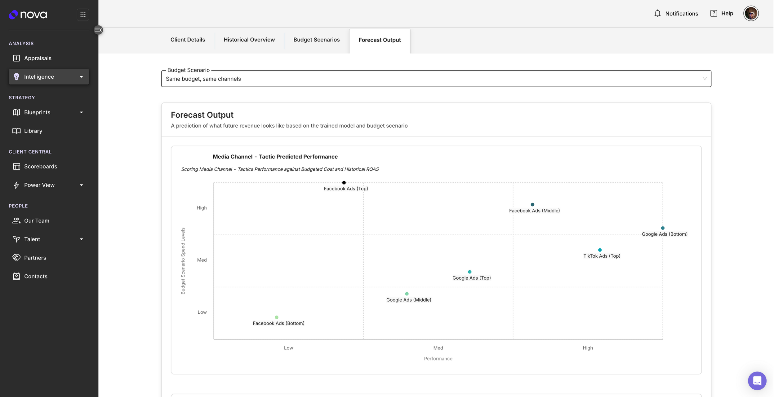Click the Google Ads (Middle) data point
This screenshot has height=397, width=774.
click(407, 294)
